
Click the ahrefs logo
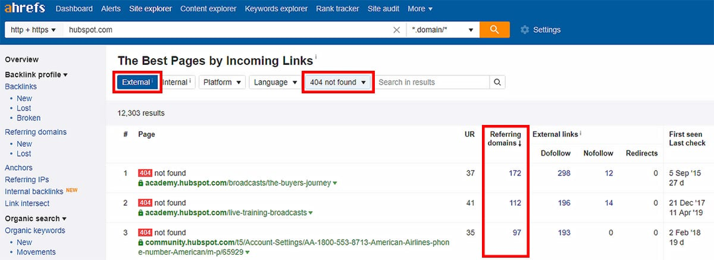pos(25,9)
